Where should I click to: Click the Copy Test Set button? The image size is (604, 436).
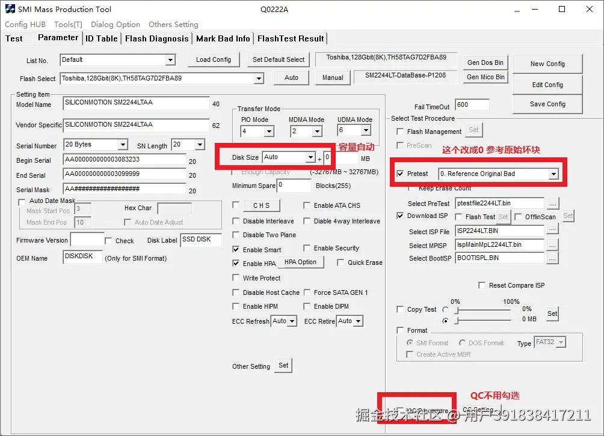tap(552, 313)
